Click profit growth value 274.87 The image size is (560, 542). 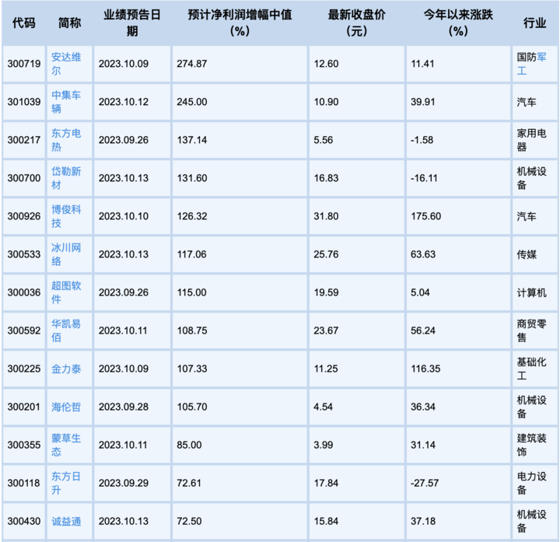click(192, 64)
